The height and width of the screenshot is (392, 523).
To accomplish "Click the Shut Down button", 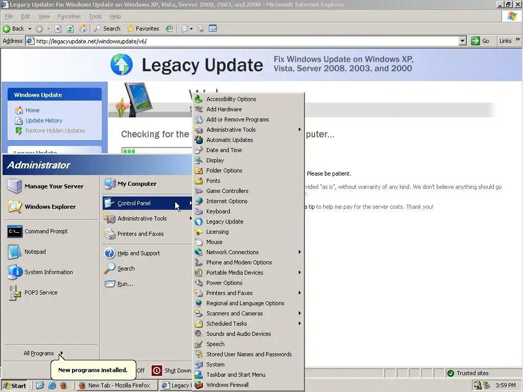I will (x=171, y=371).
